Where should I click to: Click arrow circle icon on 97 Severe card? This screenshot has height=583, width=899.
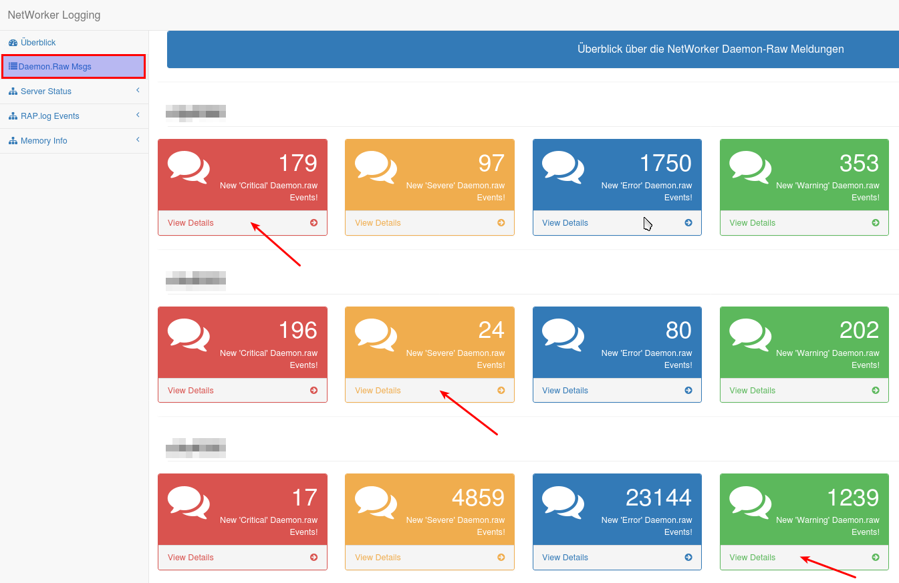point(501,223)
